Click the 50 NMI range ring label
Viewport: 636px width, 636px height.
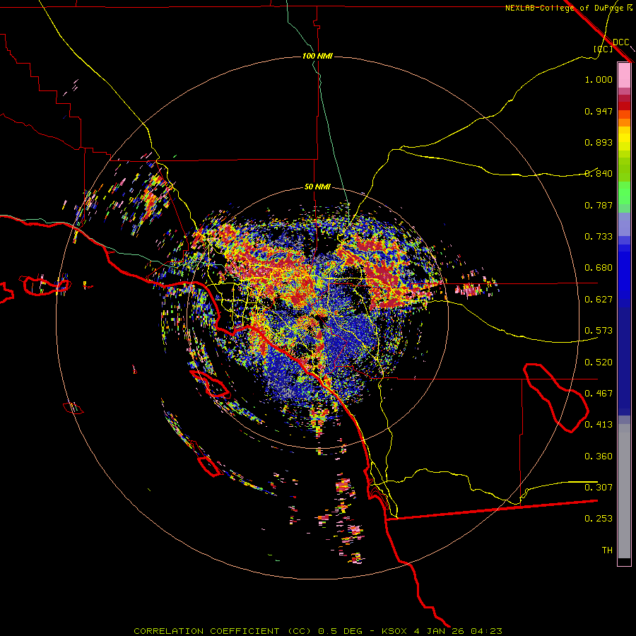(x=317, y=187)
